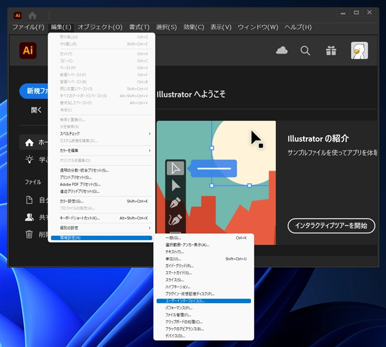Select the Home house icon in sidebar
Screen dimensions: 386x347
(30, 142)
